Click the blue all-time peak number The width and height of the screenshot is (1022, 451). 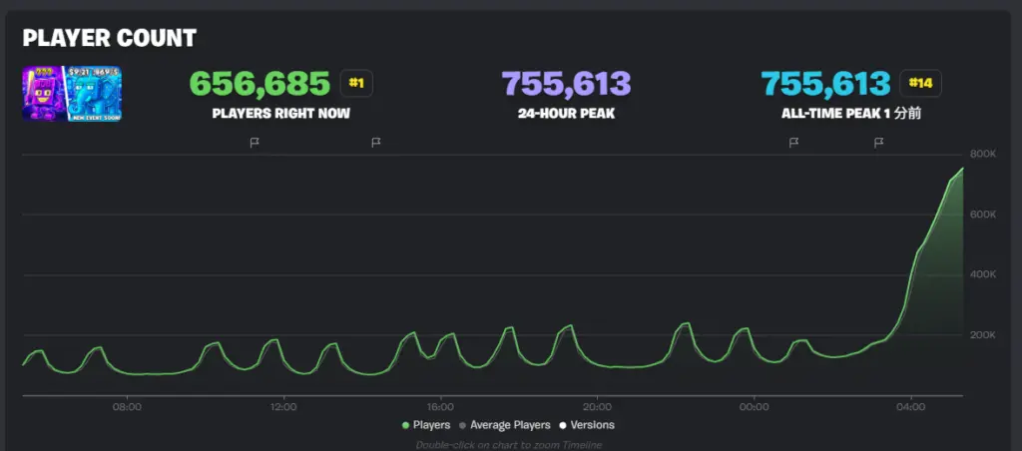pyautogui.click(x=825, y=83)
